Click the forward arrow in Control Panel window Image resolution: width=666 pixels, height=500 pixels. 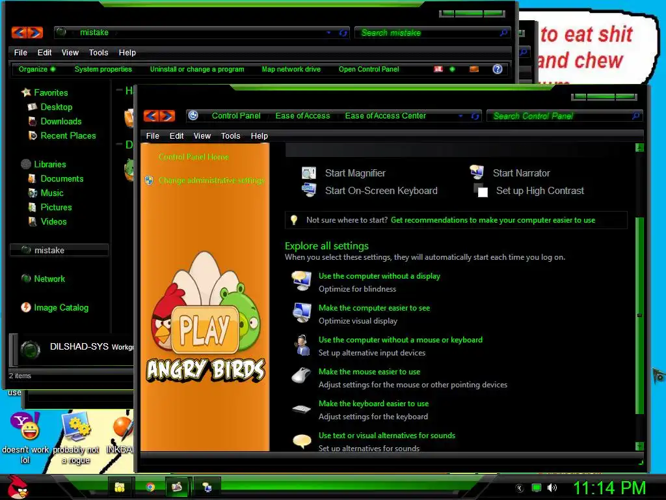click(x=167, y=116)
